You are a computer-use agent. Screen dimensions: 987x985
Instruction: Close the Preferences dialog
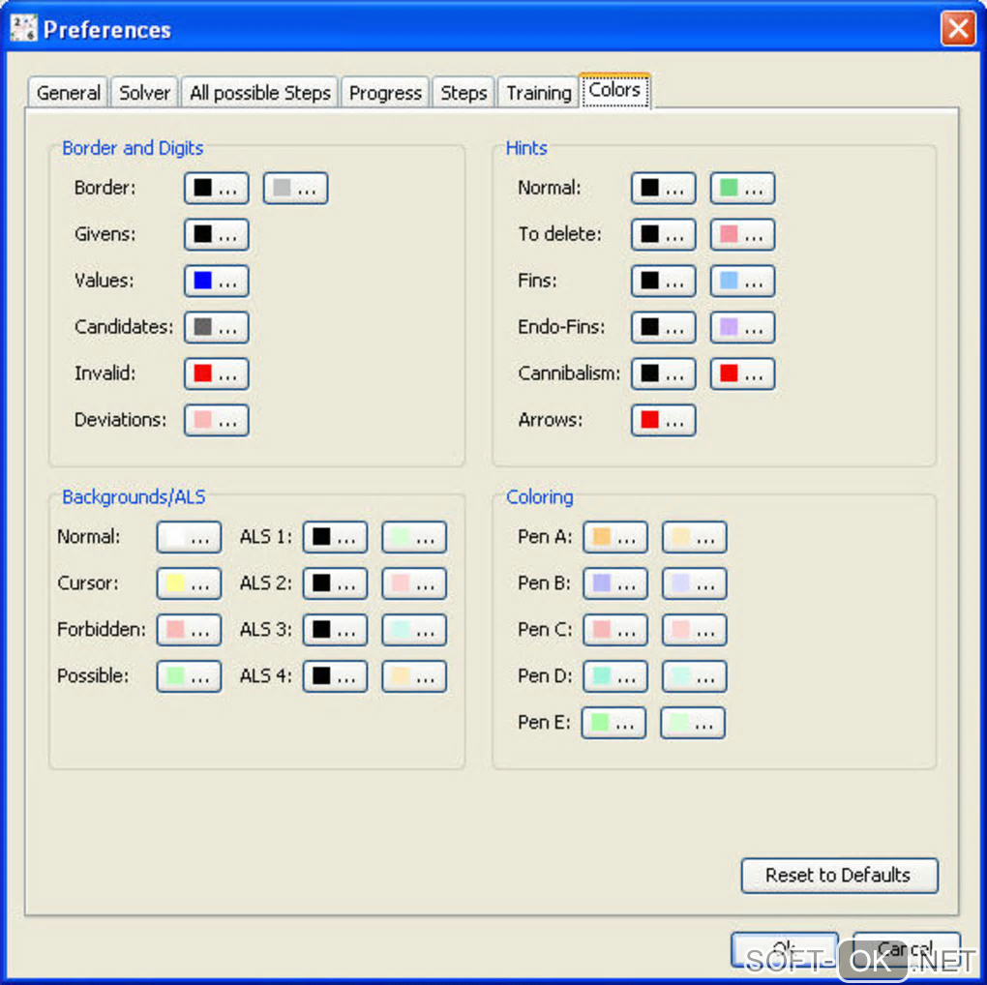[957, 28]
